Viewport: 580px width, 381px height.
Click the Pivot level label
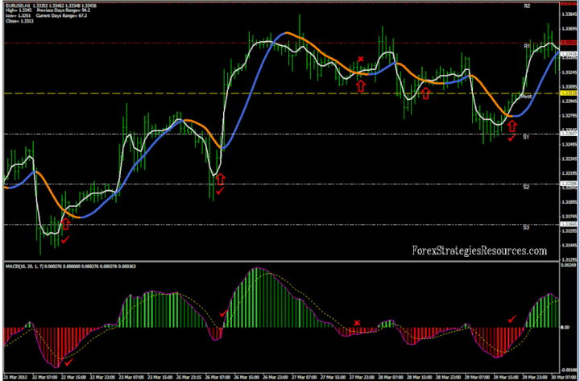(526, 97)
